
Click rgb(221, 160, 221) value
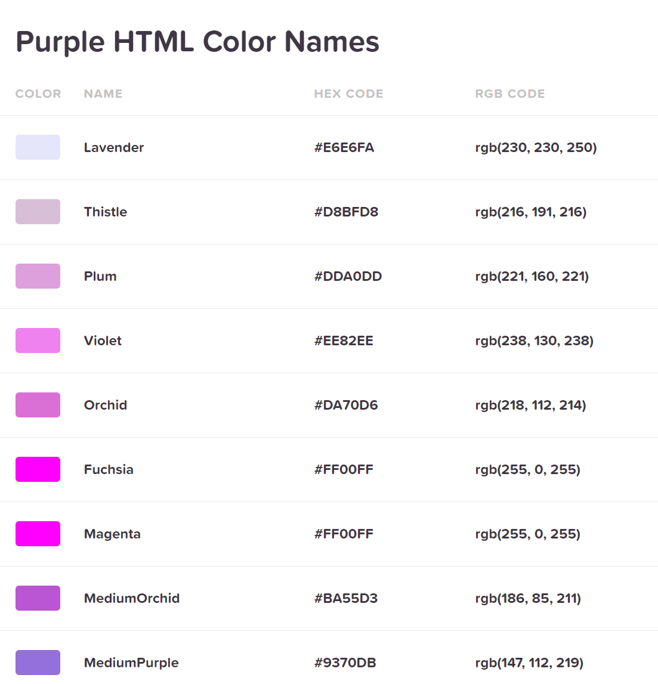[x=532, y=276]
